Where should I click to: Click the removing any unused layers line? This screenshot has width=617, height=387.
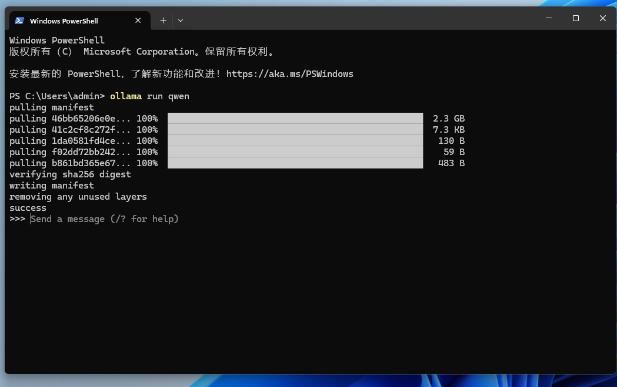point(77,196)
